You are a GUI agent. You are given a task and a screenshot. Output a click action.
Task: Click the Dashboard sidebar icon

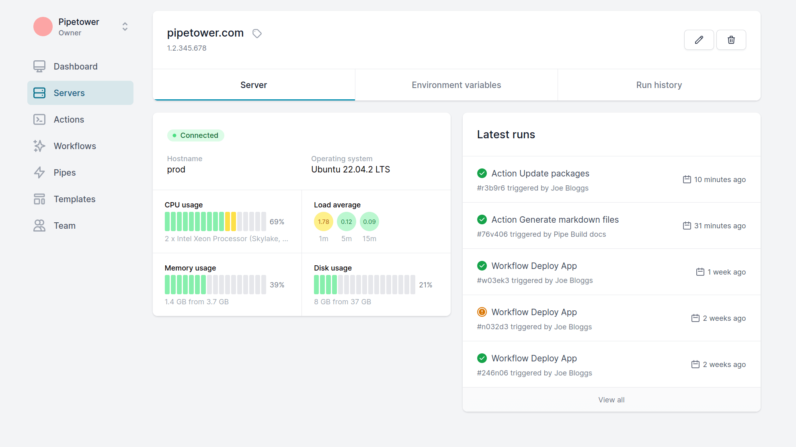pyautogui.click(x=39, y=66)
